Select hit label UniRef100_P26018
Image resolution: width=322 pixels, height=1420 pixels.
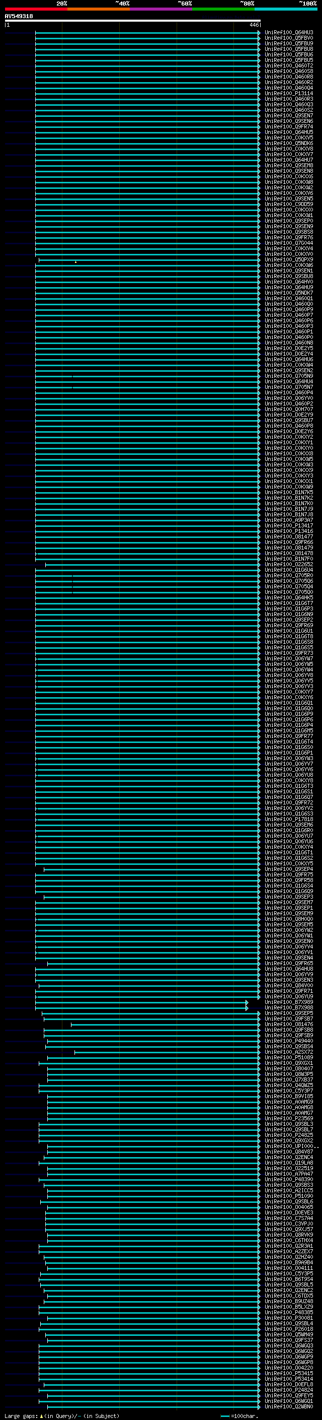(288, 1328)
